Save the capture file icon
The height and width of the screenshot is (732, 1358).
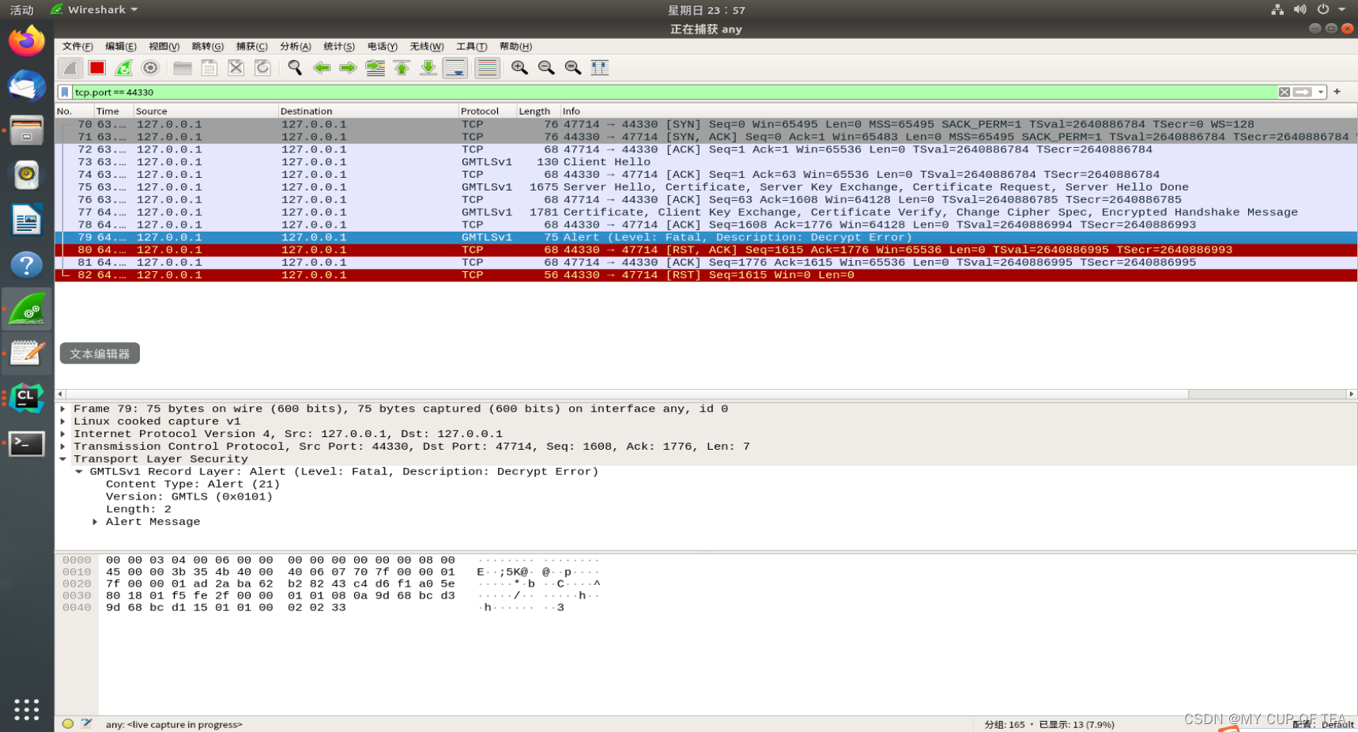pyautogui.click(x=209, y=68)
